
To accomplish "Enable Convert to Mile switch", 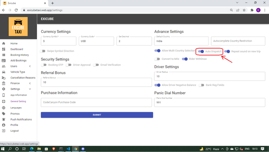I will [x=157, y=59].
